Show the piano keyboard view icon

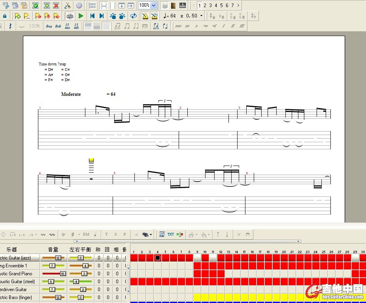click(183, 6)
